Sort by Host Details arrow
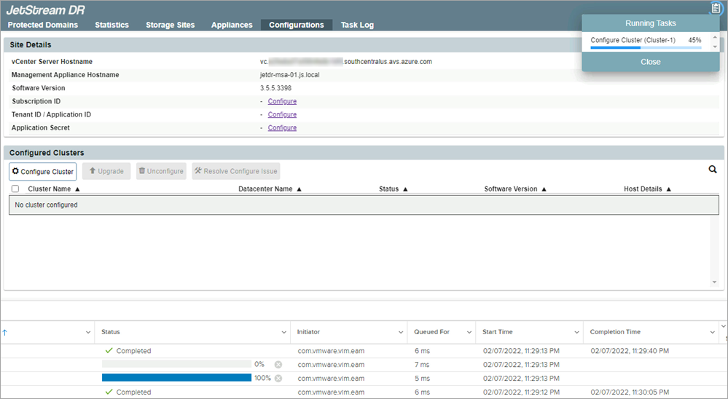The height and width of the screenshot is (399, 728). pos(668,189)
